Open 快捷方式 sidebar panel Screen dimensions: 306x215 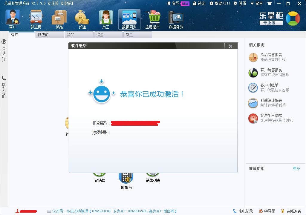4,50
